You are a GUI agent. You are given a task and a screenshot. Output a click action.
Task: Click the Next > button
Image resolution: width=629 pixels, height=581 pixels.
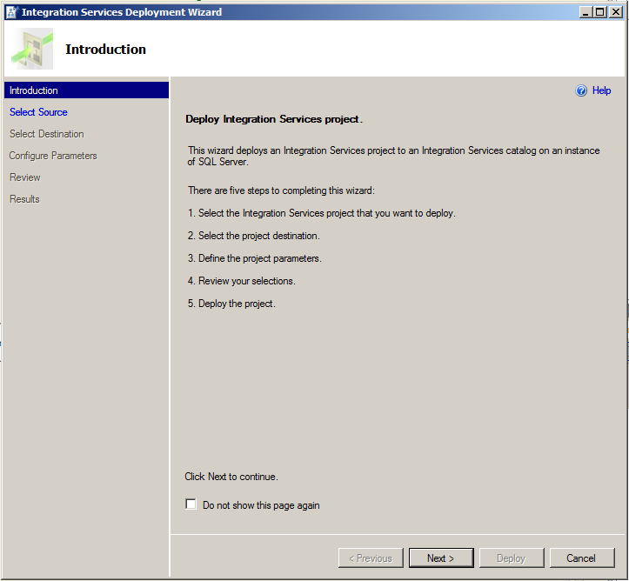click(441, 558)
